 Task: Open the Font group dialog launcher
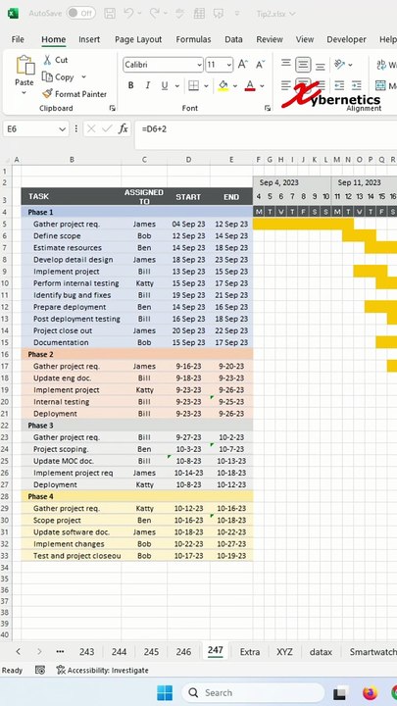[x=268, y=108]
